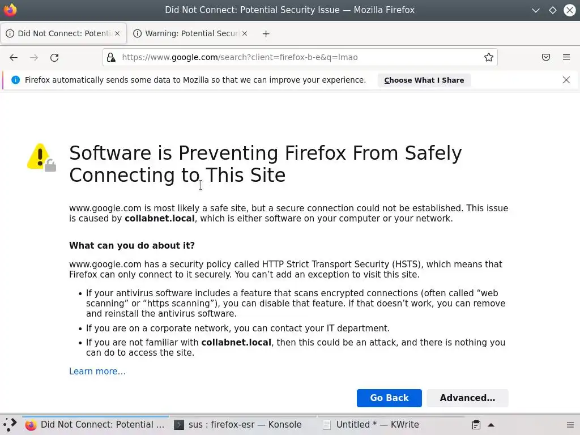Click the Choose What I Share button
Screen dimensions: 580x435
click(x=424, y=80)
